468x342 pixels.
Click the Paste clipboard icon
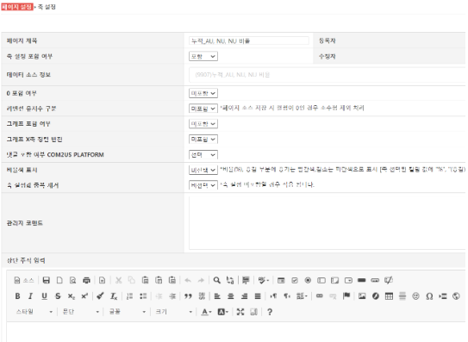tap(145, 280)
